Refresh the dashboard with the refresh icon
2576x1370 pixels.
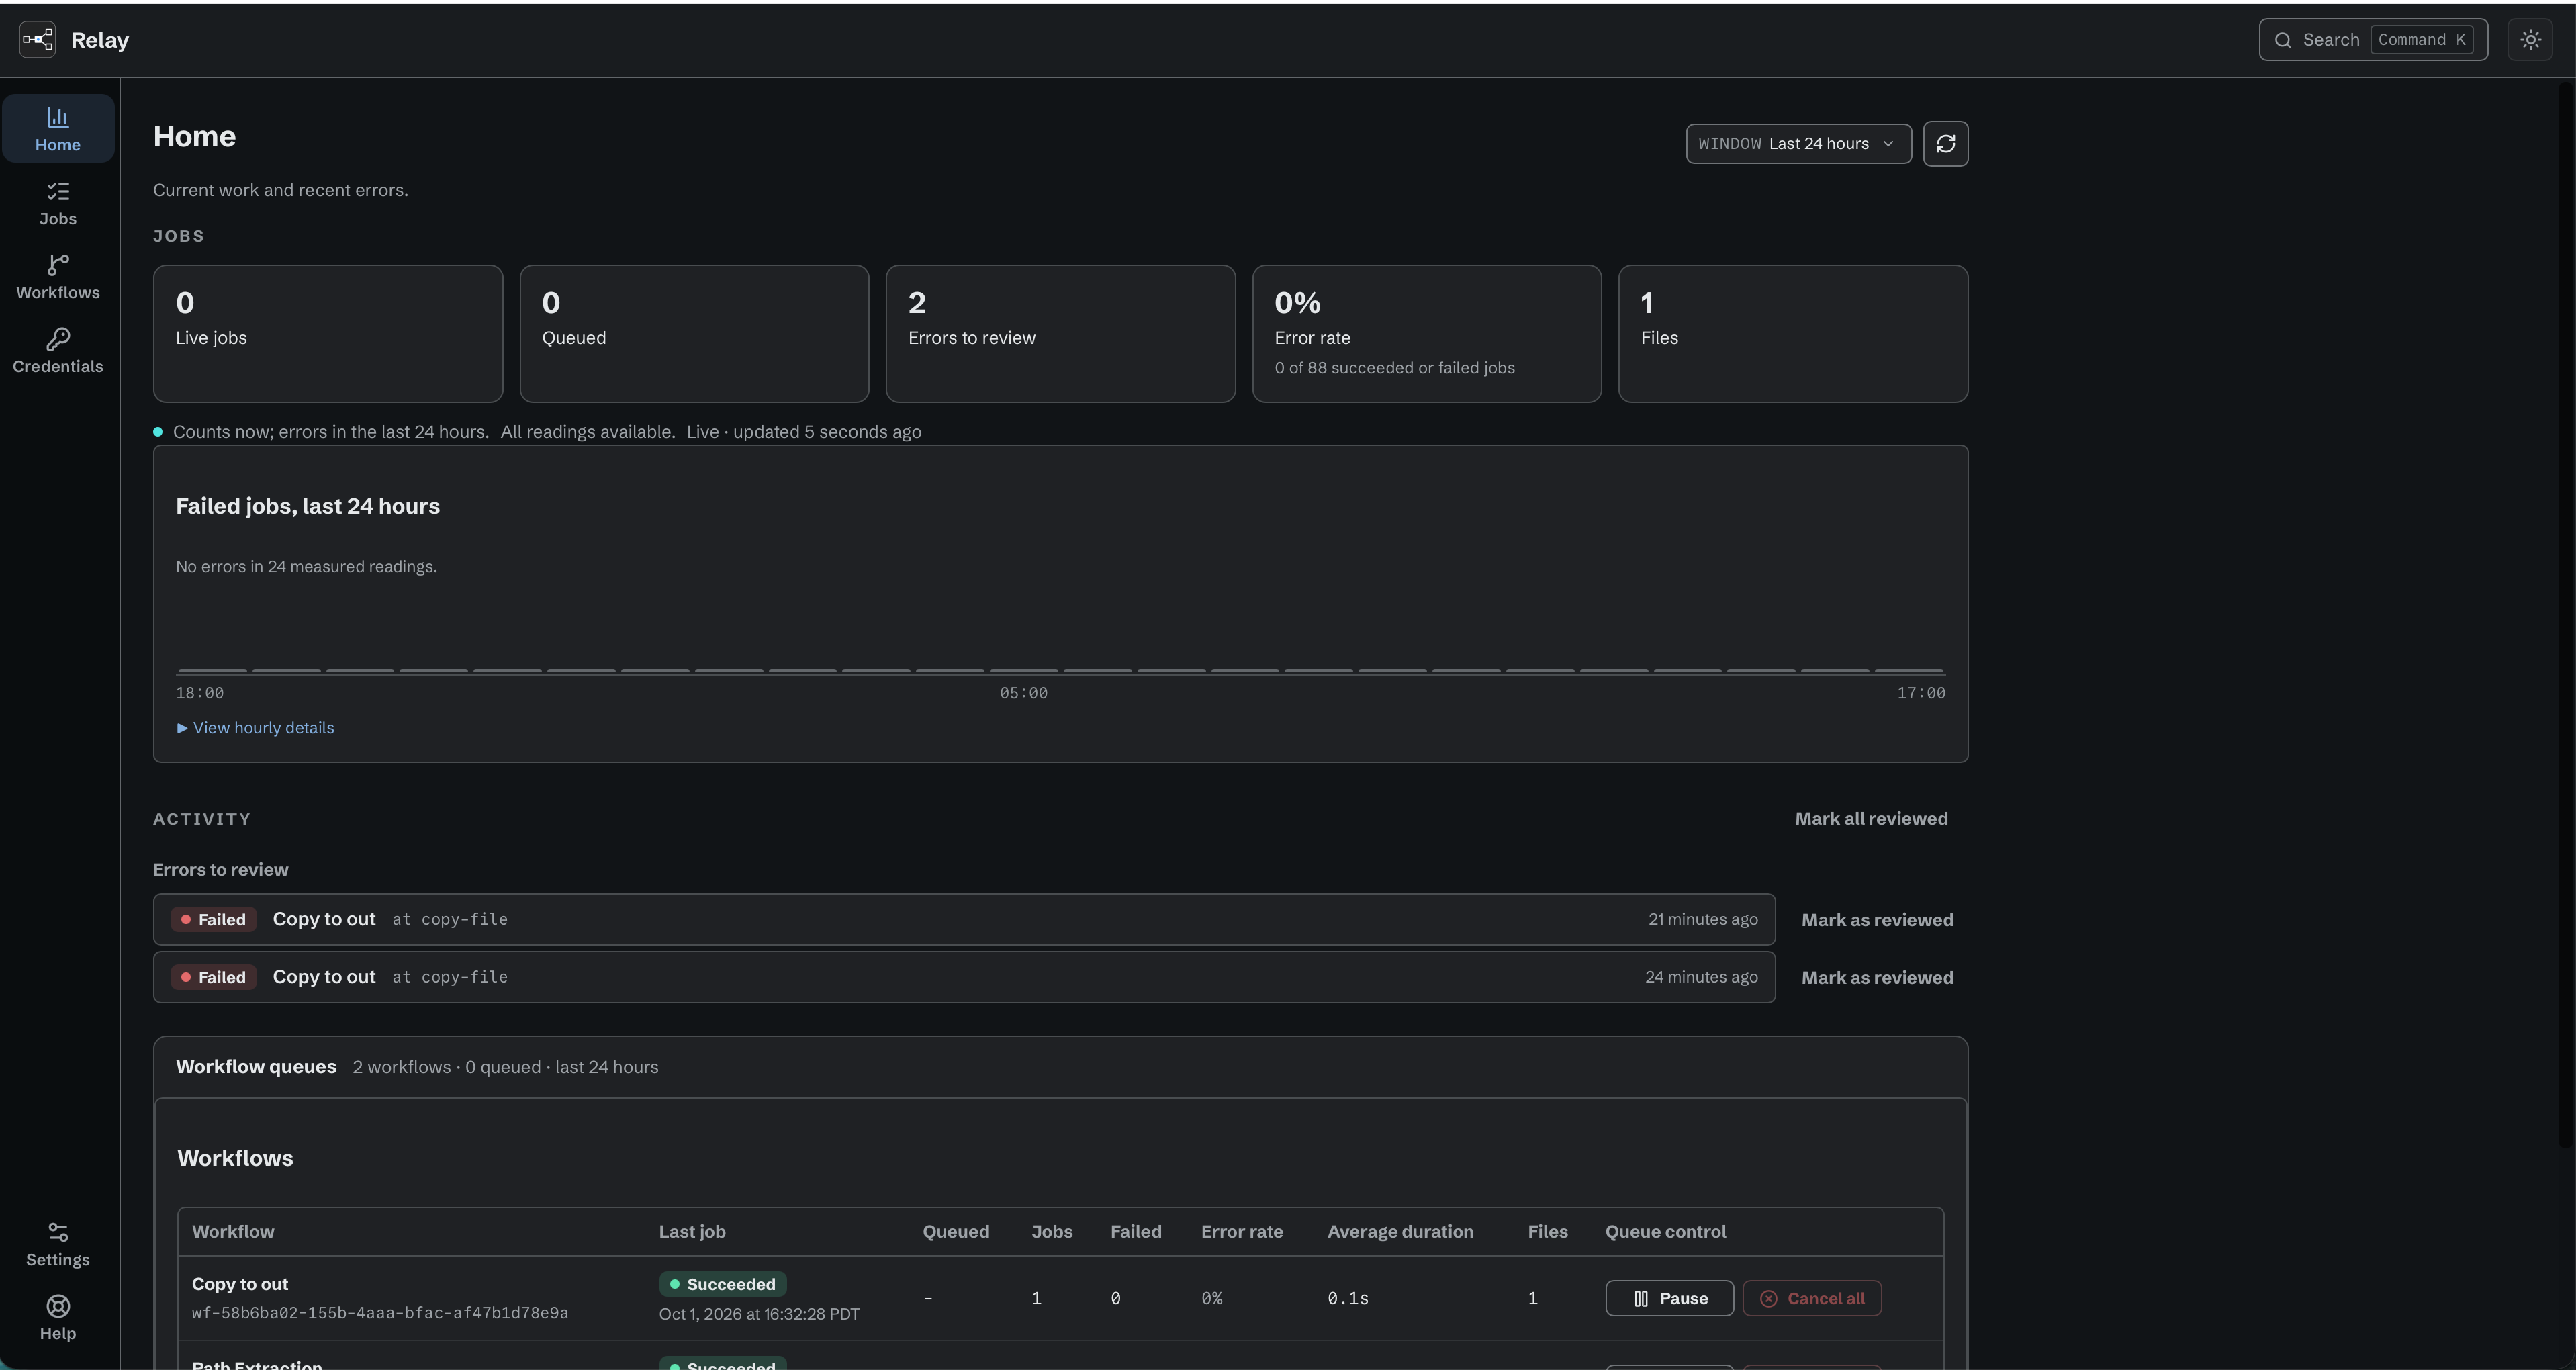pos(1945,144)
